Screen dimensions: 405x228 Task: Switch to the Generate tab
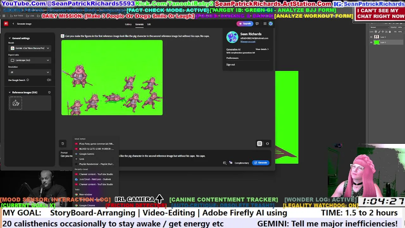pyautogui.click(x=139, y=24)
